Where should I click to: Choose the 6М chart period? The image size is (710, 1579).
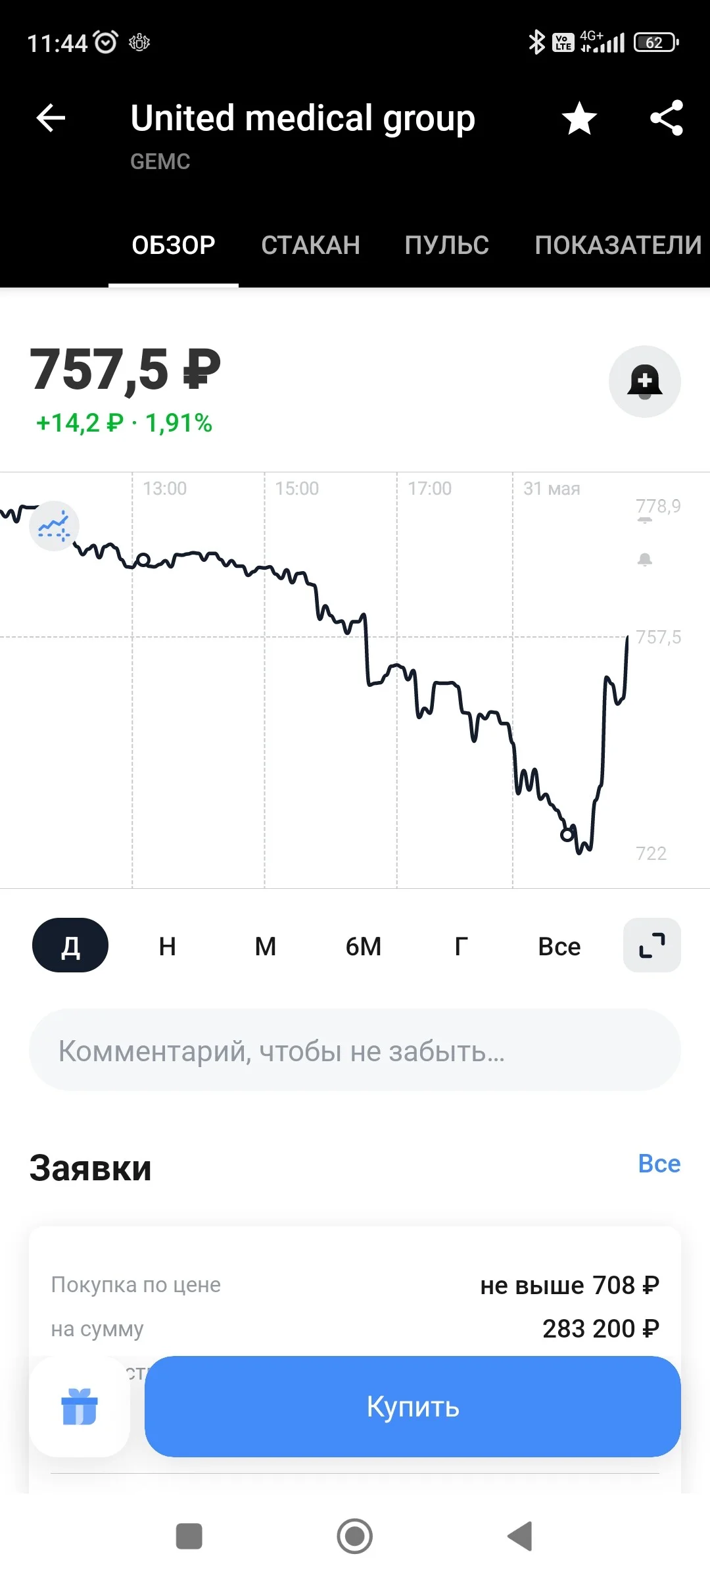tap(364, 946)
